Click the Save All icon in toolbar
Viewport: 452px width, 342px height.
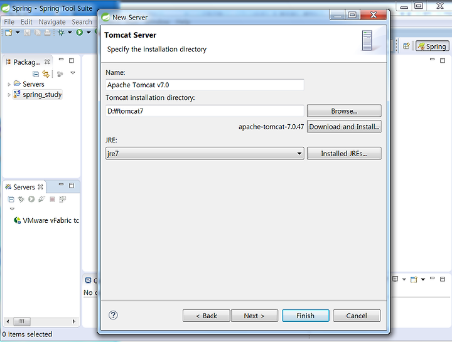[x=37, y=33]
